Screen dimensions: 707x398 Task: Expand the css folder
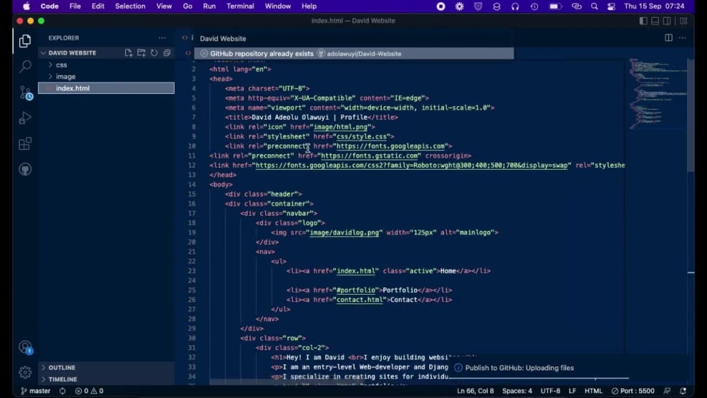pyautogui.click(x=107, y=65)
